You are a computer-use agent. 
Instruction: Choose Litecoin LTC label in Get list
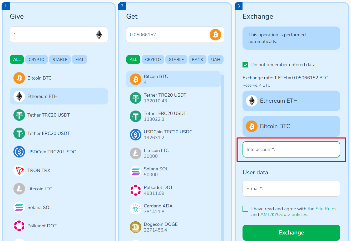tap(156, 150)
